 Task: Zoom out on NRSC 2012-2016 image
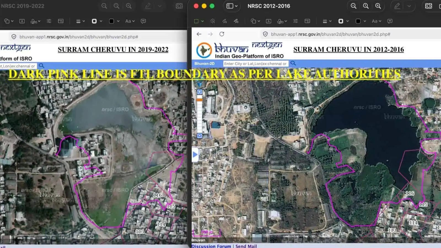coord(353,6)
